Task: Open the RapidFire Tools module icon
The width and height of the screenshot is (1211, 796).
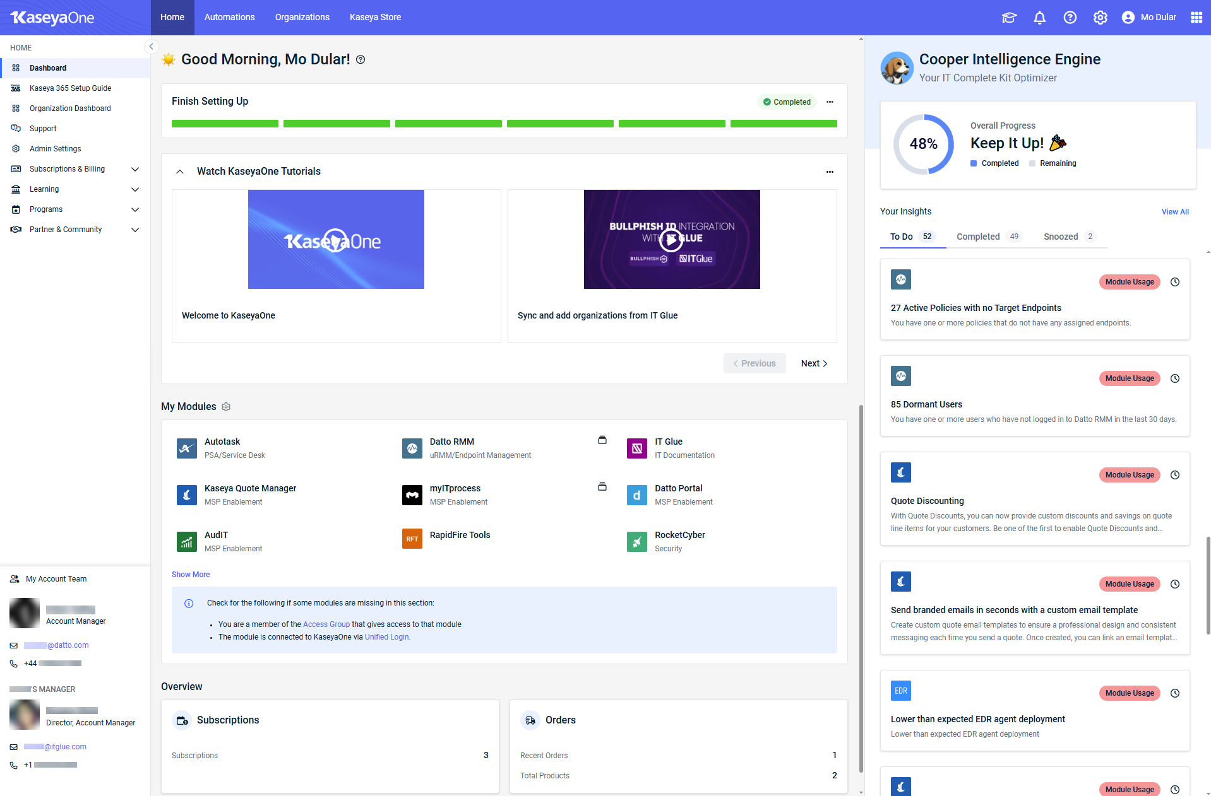Action: pos(412,539)
